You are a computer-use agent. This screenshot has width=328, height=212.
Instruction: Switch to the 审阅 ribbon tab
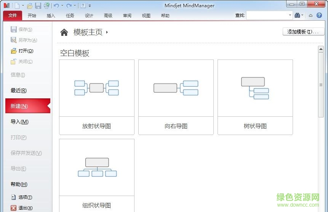point(127,16)
